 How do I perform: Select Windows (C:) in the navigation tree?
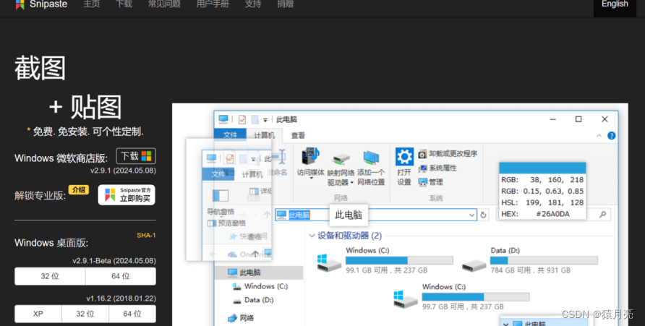265,286
